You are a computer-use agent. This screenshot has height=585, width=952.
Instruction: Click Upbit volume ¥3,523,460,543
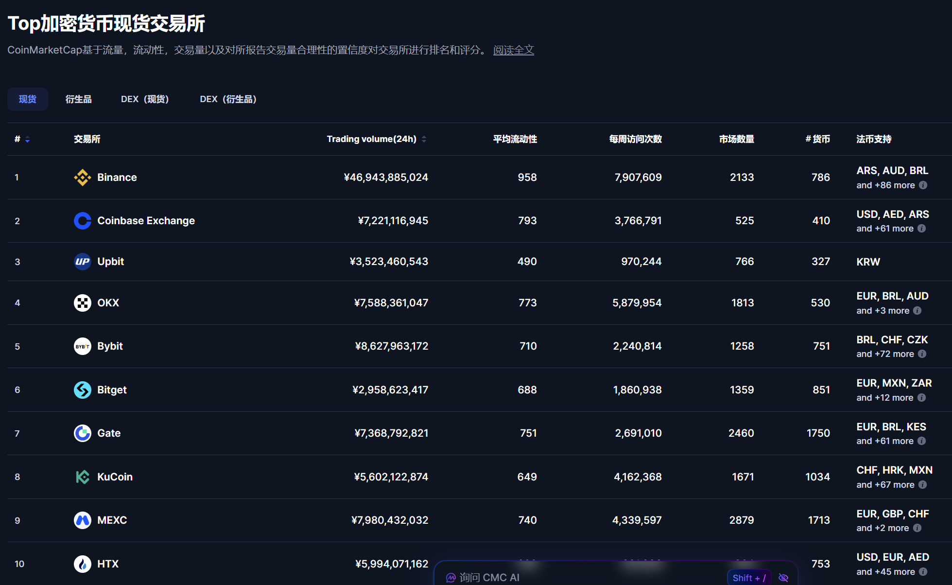coord(389,262)
